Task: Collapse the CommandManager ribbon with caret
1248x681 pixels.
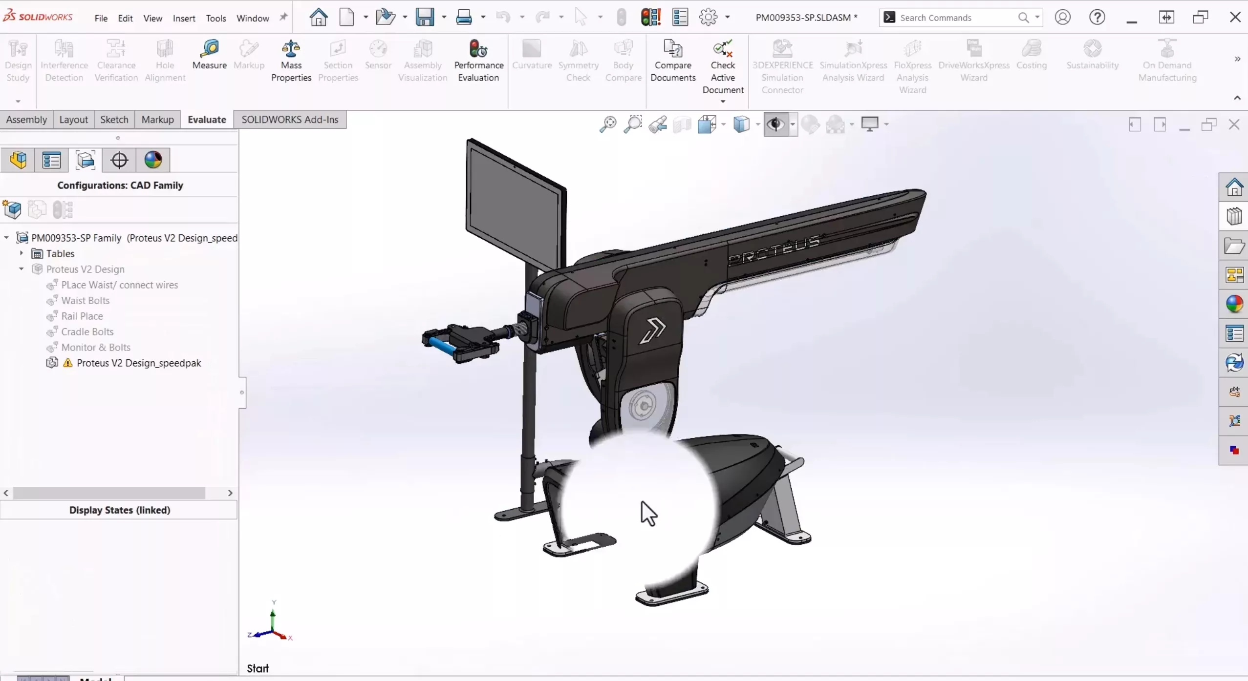Action: click(1237, 98)
